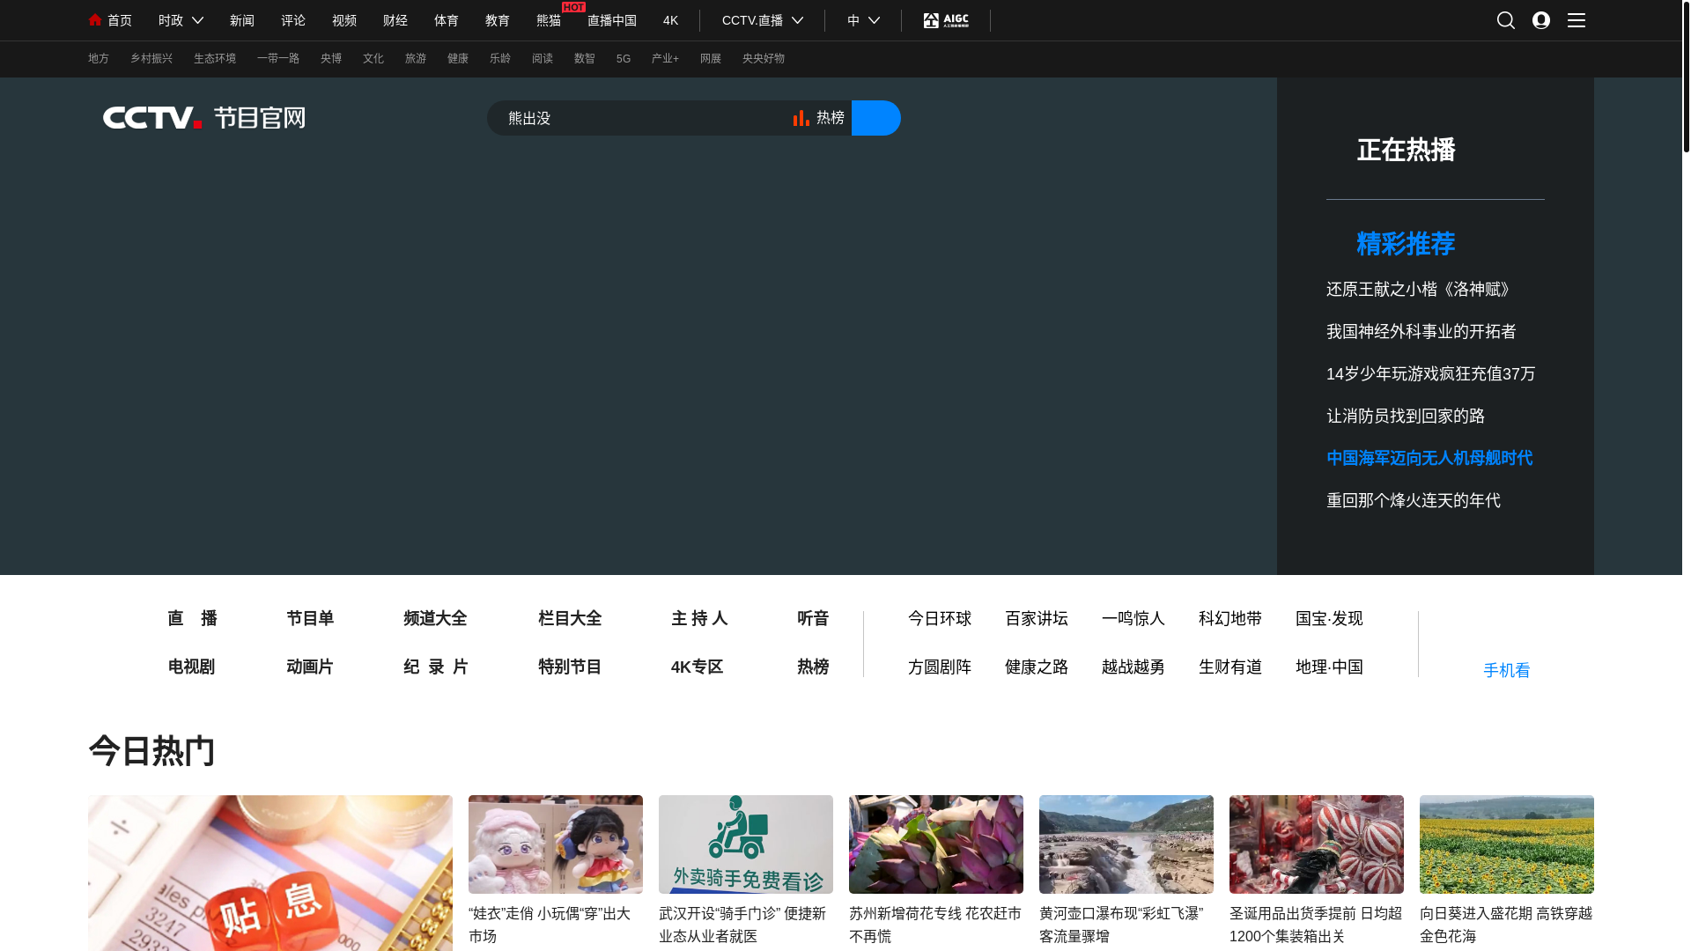Click the 热榜 bar chart icon in search box

click(801, 118)
